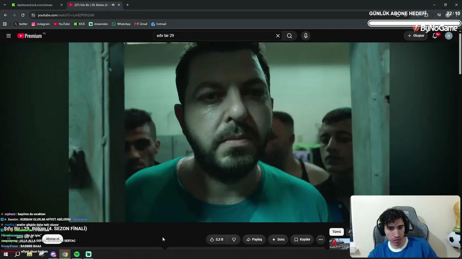Open a new browser tab
Viewport: 462px width, 259px height.
127,5
